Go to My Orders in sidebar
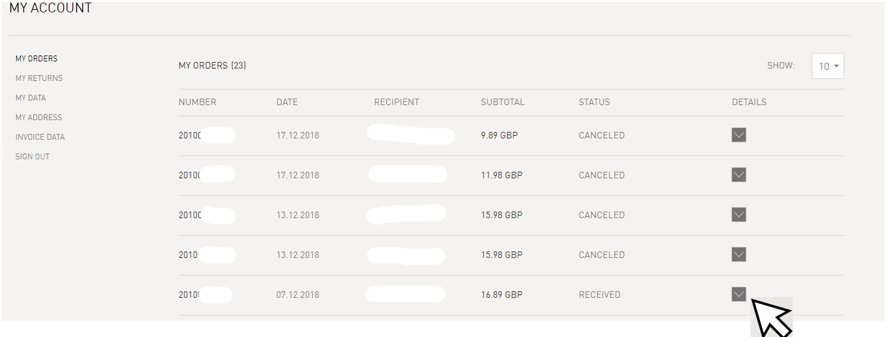The image size is (888, 337). pos(37,59)
